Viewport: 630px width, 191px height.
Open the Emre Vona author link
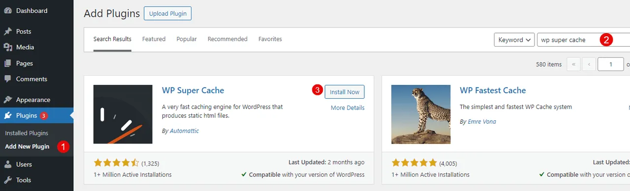coord(482,121)
